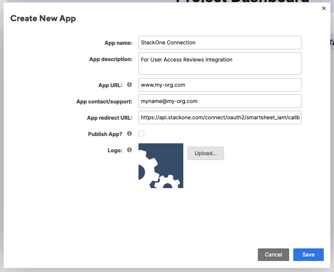334x272 pixels.
Task: Show the Logo field info tooltip
Action: (129, 149)
